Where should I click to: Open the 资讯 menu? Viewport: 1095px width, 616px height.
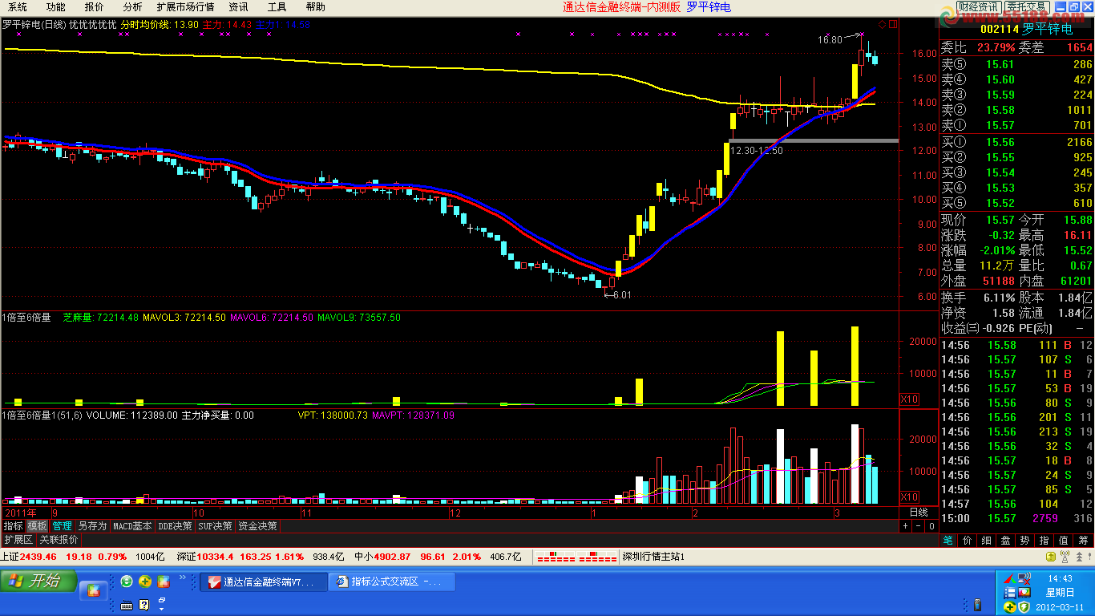tap(239, 6)
